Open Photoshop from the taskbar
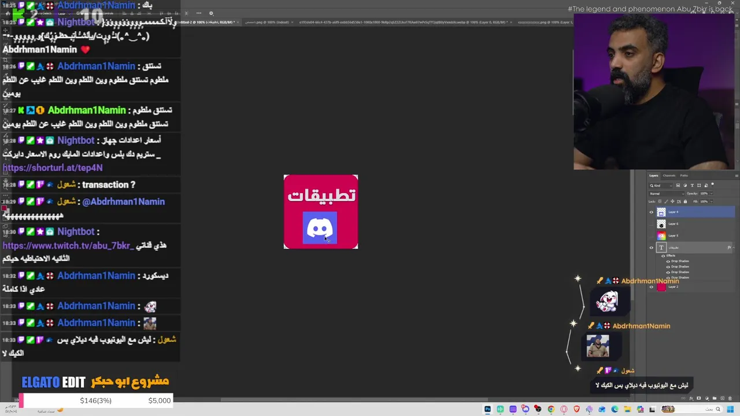The width and height of the screenshot is (740, 416). 487,409
